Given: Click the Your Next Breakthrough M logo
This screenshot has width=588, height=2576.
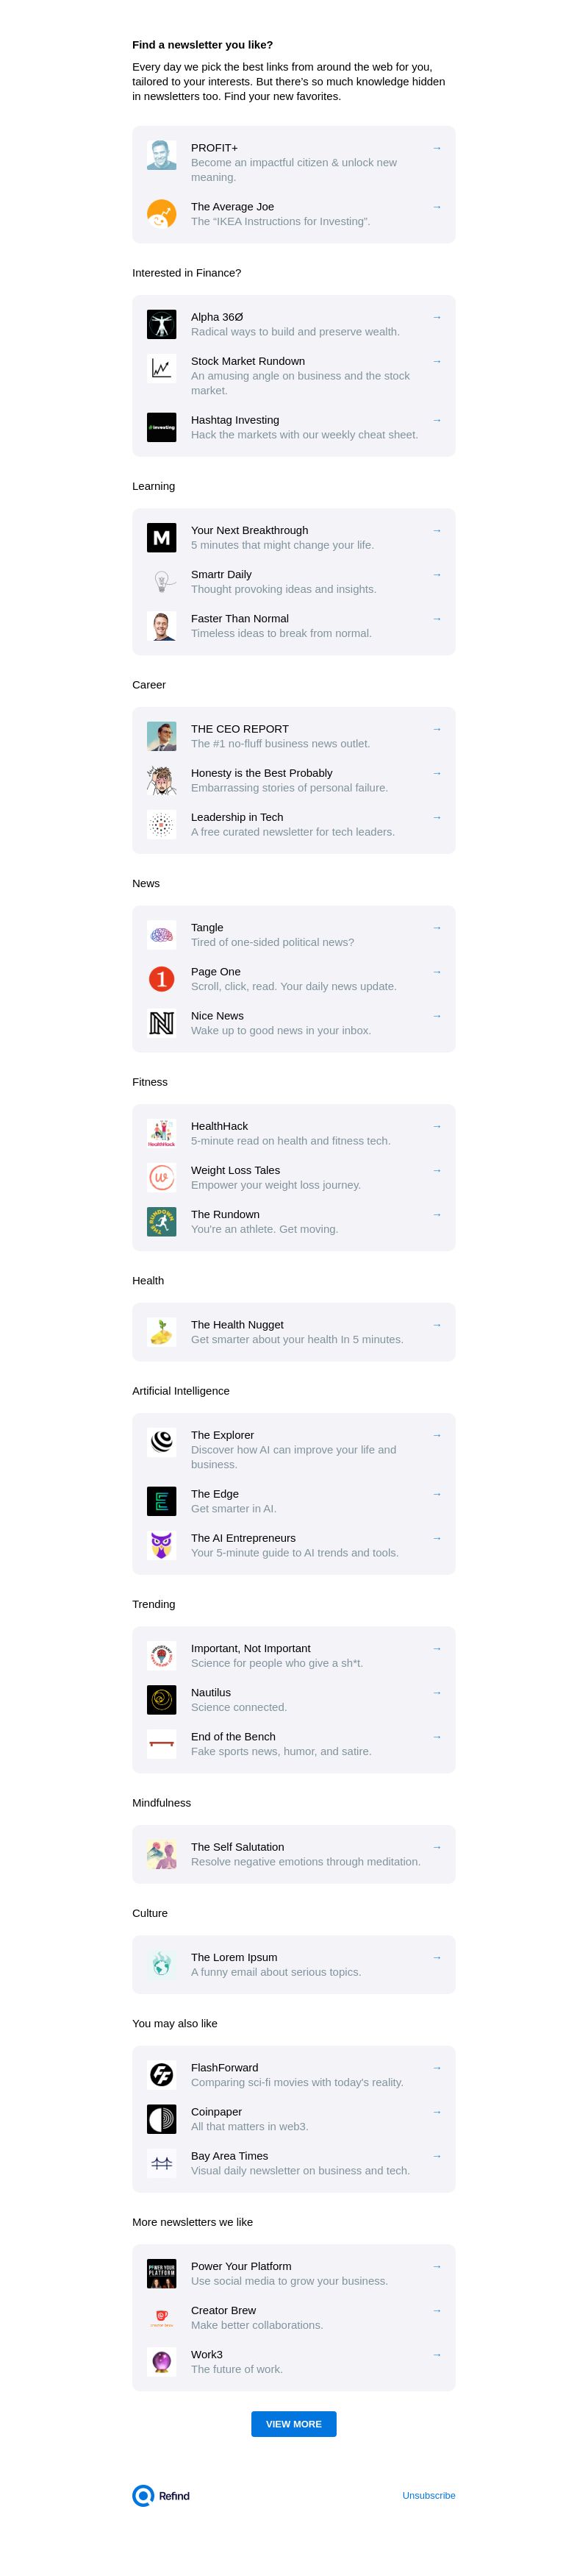Looking at the screenshot, I should point(161,538).
